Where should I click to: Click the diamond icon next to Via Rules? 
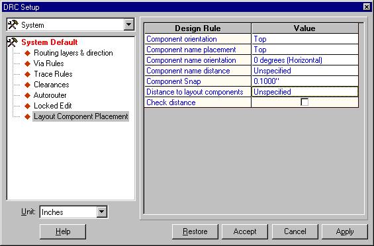pyautogui.click(x=28, y=63)
